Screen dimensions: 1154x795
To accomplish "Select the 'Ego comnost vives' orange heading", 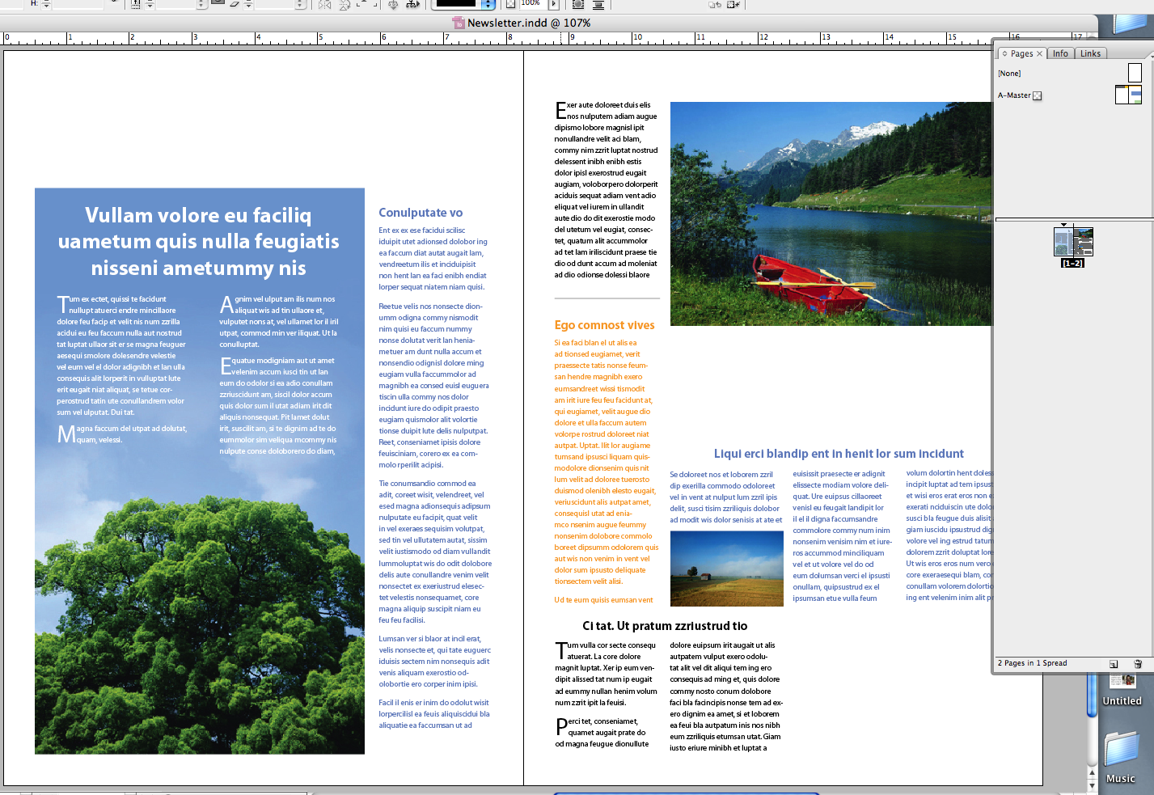I will click(x=604, y=325).
